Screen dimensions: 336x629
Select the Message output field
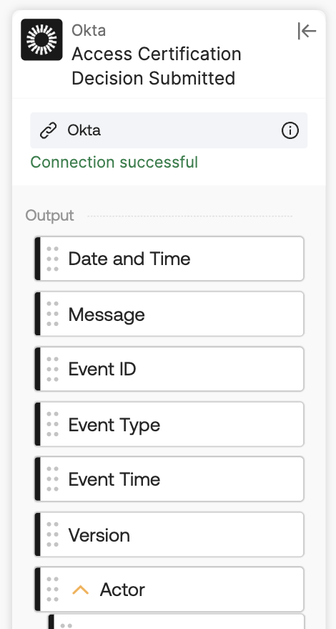[169, 314]
